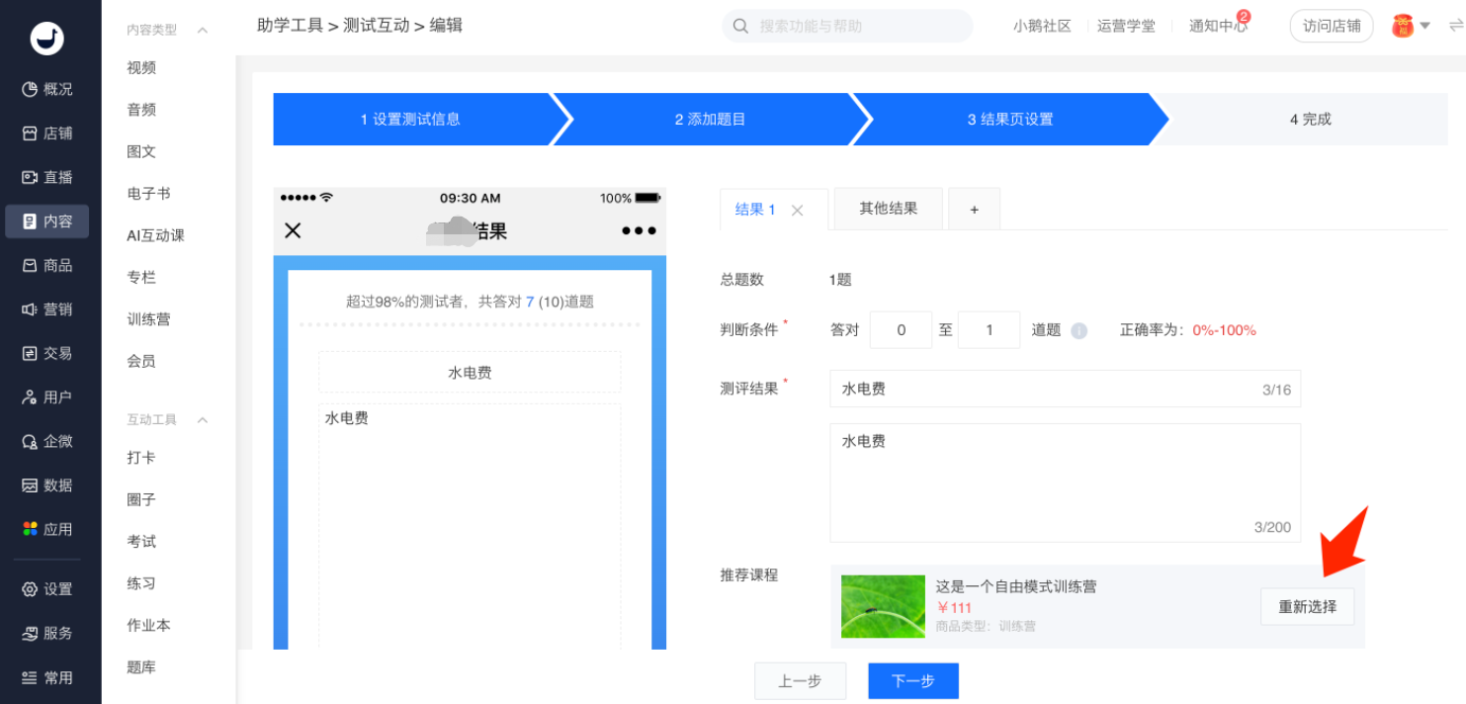The width and height of the screenshot is (1466, 704).
Task: Click the minimum correct answers field
Action: click(x=901, y=330)
